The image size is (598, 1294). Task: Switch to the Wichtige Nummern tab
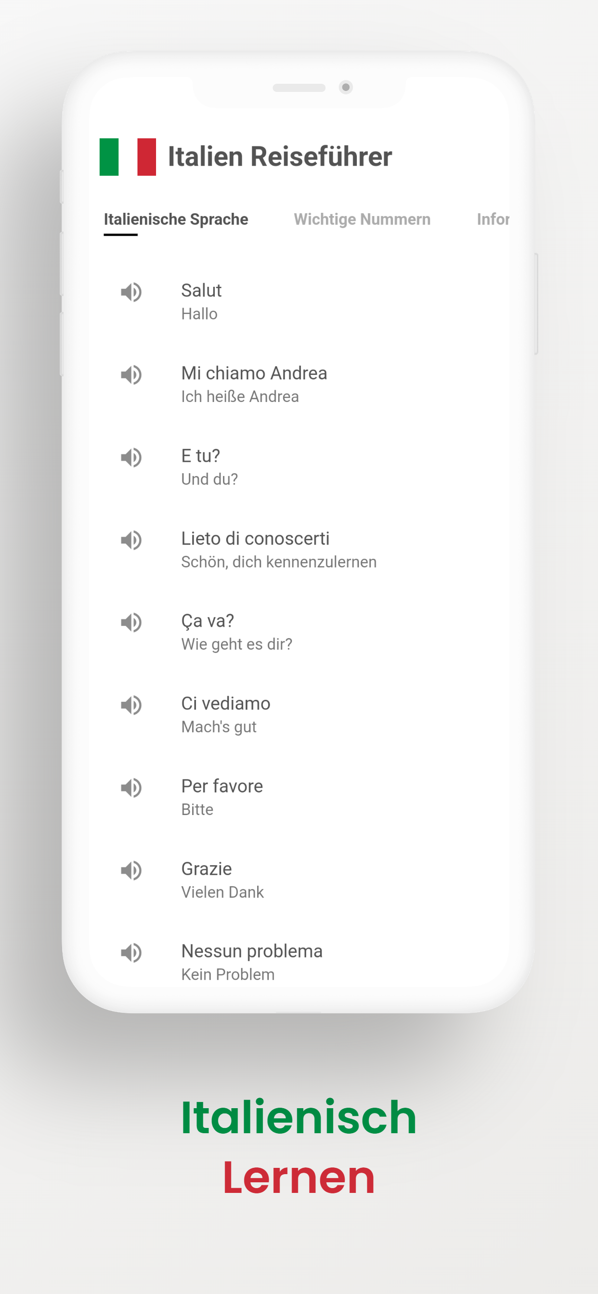(x=362, y=220)
